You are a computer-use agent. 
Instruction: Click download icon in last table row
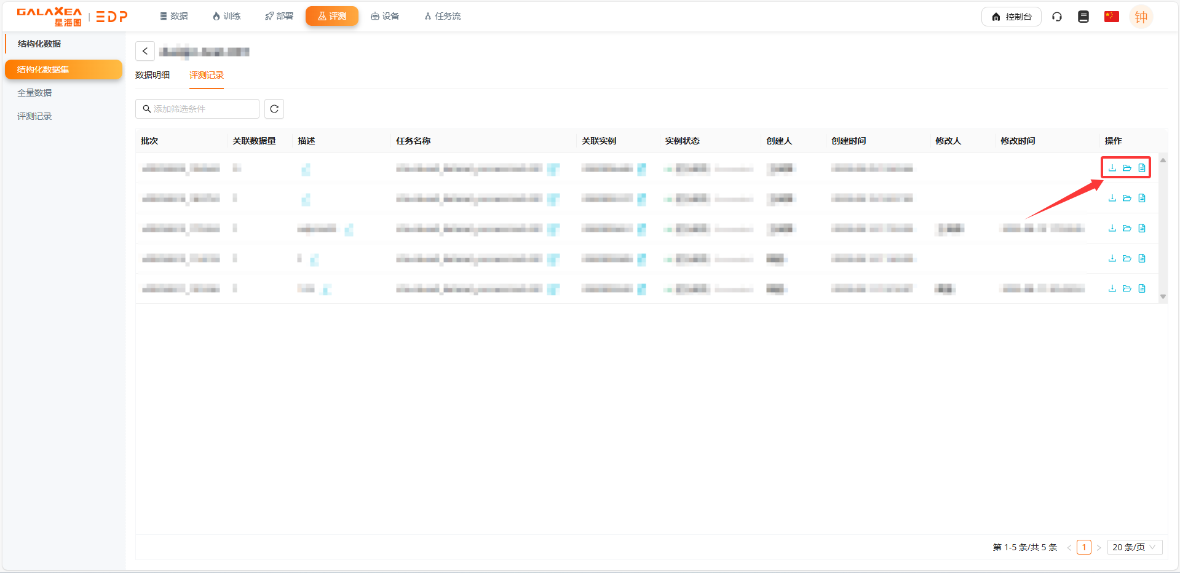click(1112, 288)
